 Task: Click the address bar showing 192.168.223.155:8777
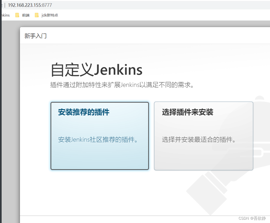30,5
